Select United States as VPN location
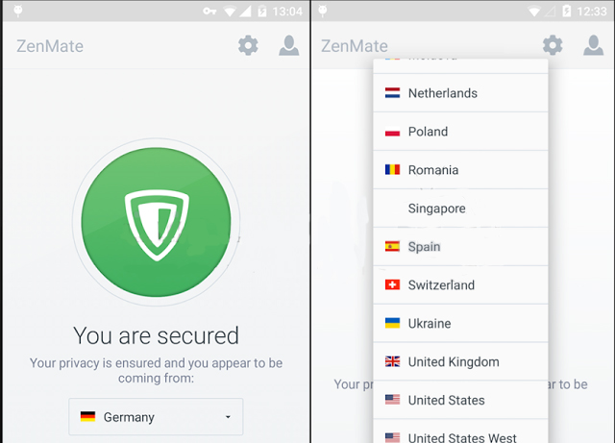Image resolution: width=615 pixels, height=443 pixels. pyautogui.click(x=460, y=400)
